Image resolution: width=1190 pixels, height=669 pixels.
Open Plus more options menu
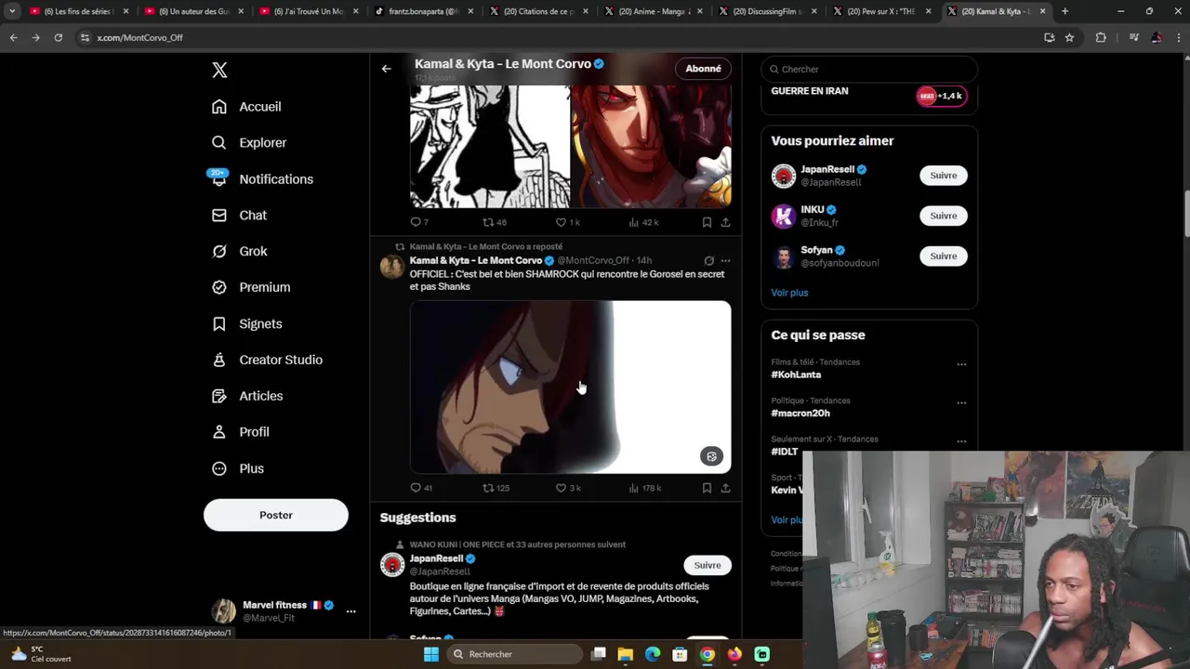[x=238, y=468]
